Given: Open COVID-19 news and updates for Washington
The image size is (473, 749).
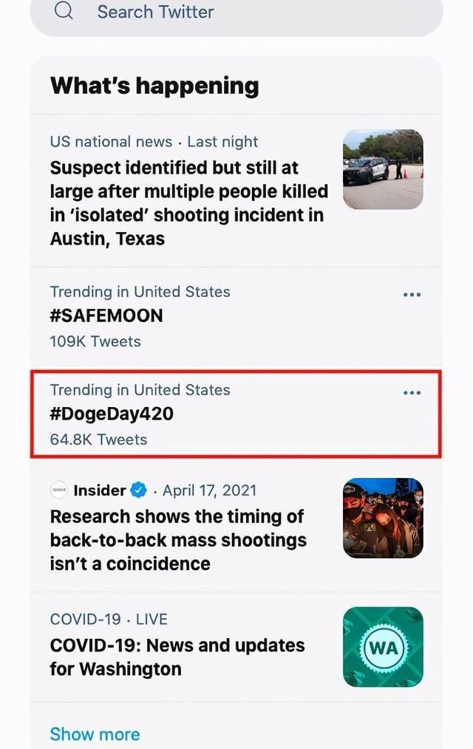Looking at the screenshot, I should pos(177,657).
